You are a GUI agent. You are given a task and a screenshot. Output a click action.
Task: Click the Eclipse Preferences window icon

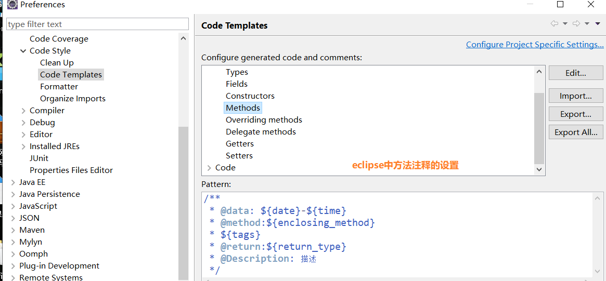coord(12,5)
